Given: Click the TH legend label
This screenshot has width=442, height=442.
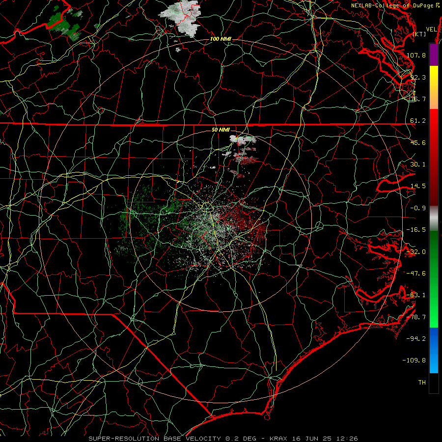Looking at the screenshot, I should click(x=422, y=383).
